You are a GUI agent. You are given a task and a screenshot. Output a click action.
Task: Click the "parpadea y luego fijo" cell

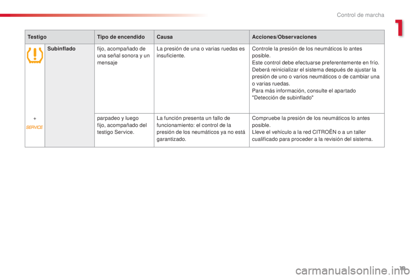(x=124, y=125)
